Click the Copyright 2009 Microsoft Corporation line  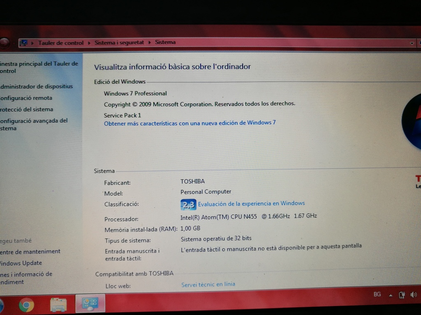coord(199,104)
